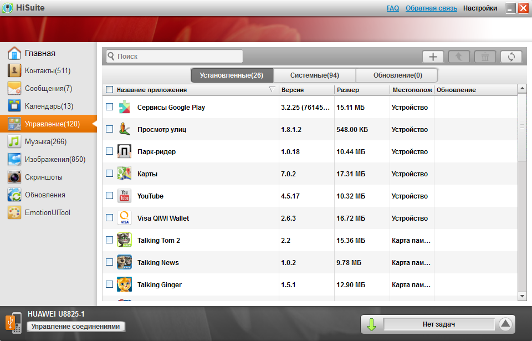
Task: Click the Talking Ginger app icon
Action: pos(125,284)
